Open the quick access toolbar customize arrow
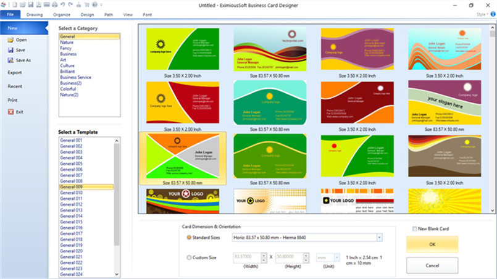 [101, 5]
